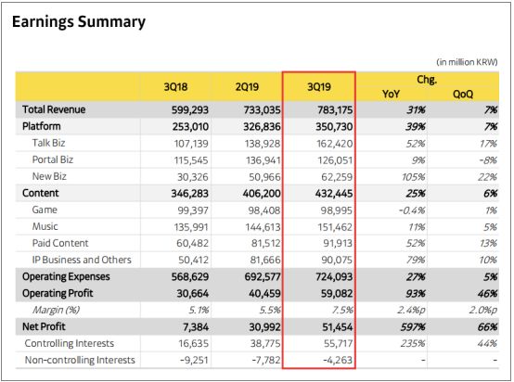The width and height of the screenshot is (514, 382).
Task: Click the Operating Expenses row label
Action: tap(66, 277)
